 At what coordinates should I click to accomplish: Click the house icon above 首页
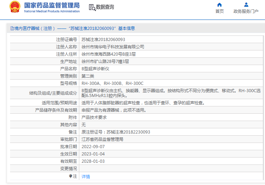(x=219, y=5)
